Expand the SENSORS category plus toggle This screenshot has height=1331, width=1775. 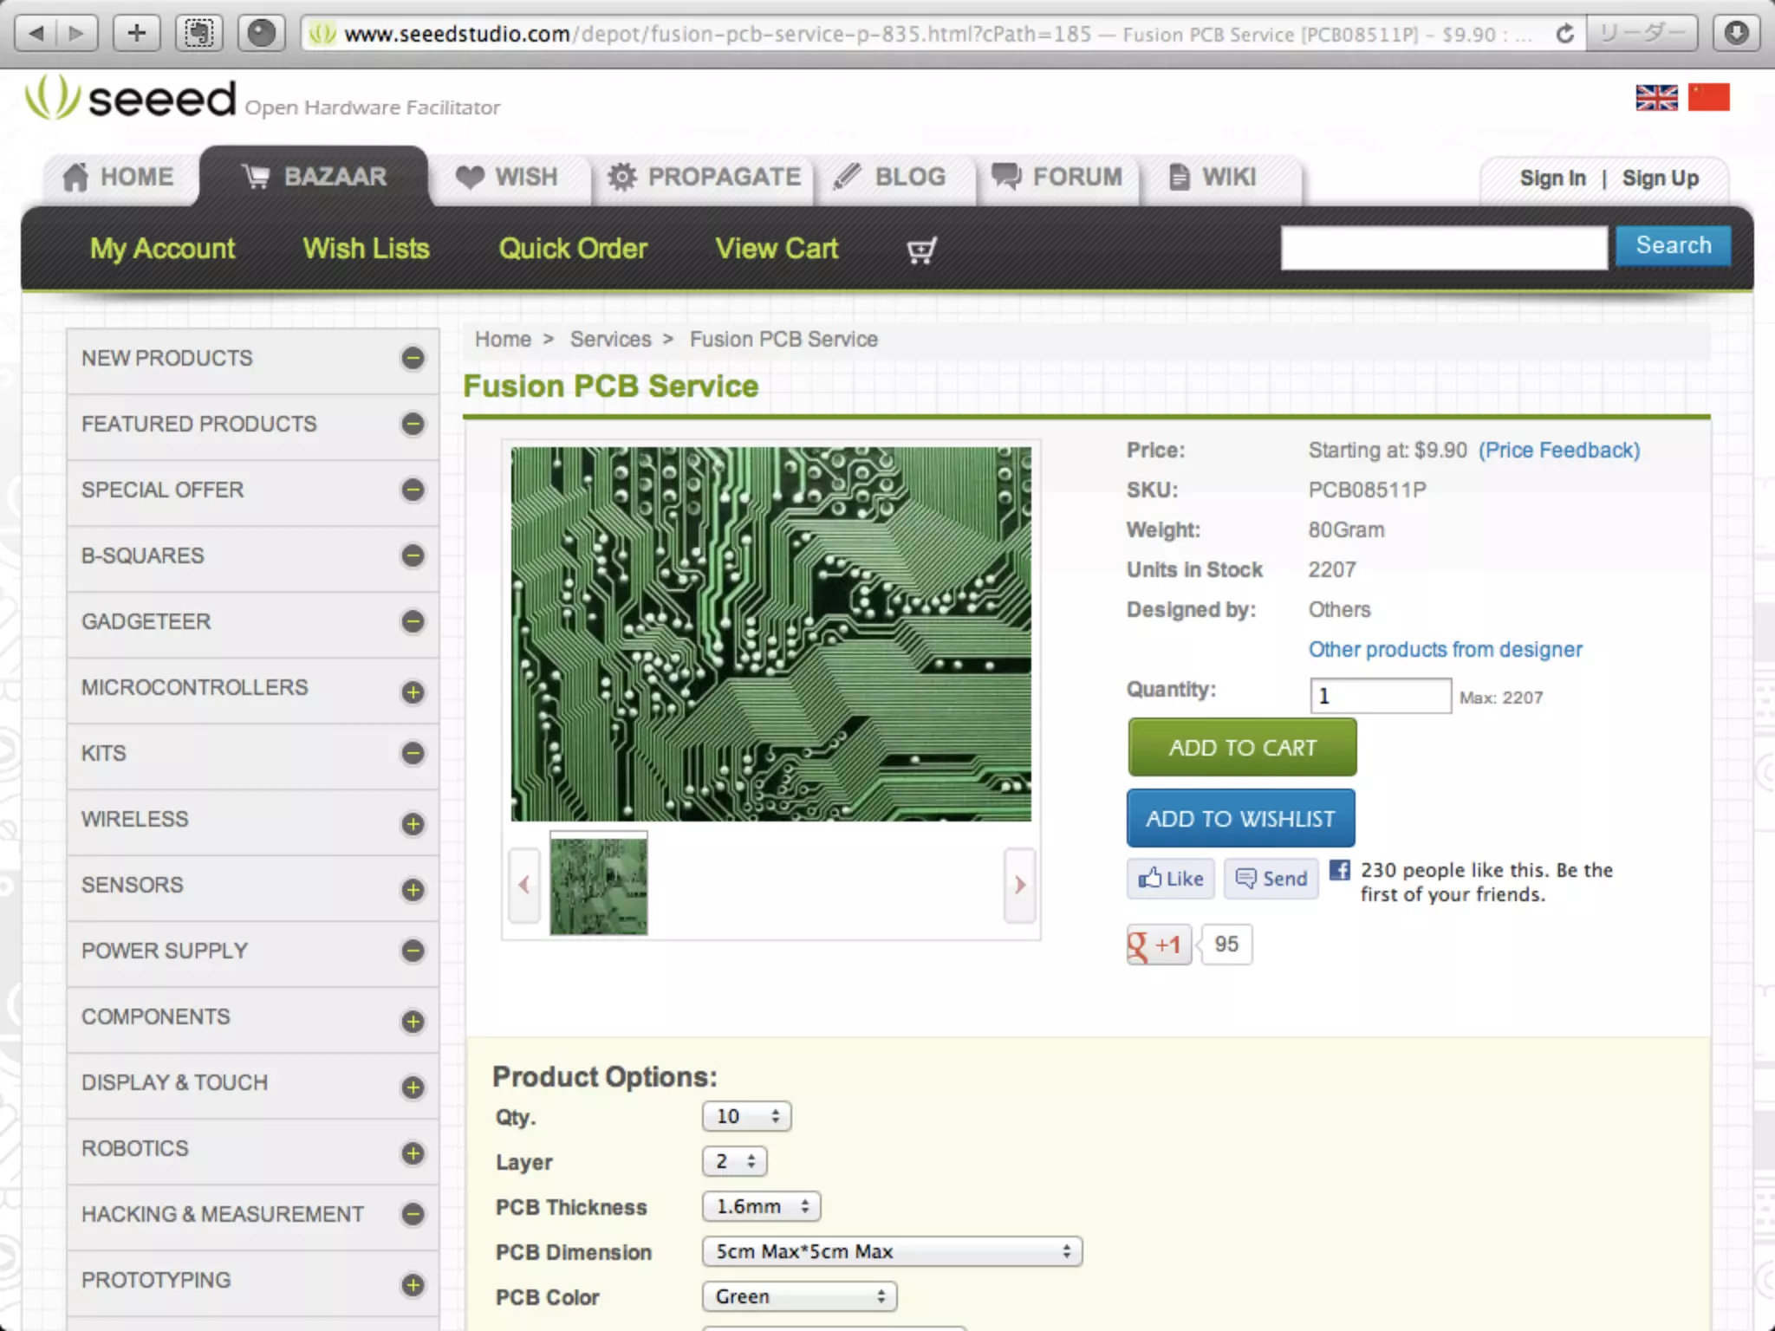tap(413, 890)
